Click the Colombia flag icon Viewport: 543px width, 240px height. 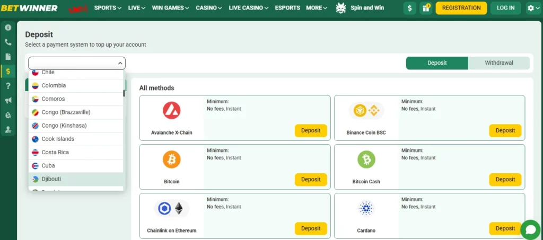(x=36, y=85)
